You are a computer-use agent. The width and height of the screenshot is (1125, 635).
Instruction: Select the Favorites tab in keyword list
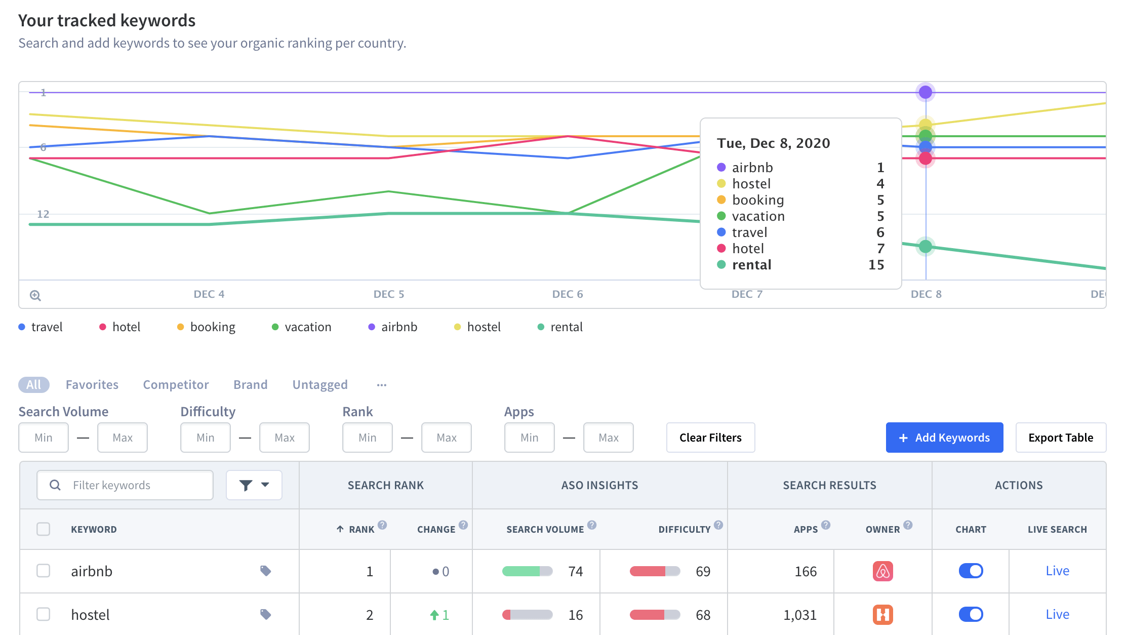pos(92,384)
